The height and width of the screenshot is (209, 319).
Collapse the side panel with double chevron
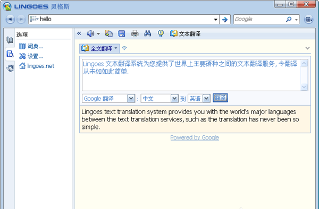[x=79, y=33]
